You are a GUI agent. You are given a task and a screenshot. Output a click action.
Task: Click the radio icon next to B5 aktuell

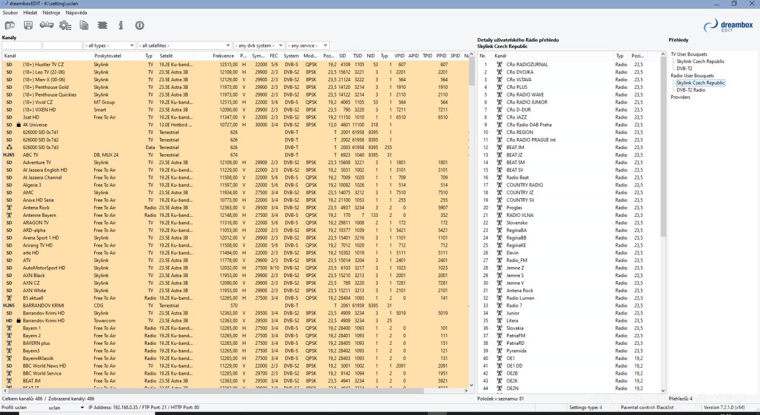point(9,298)
